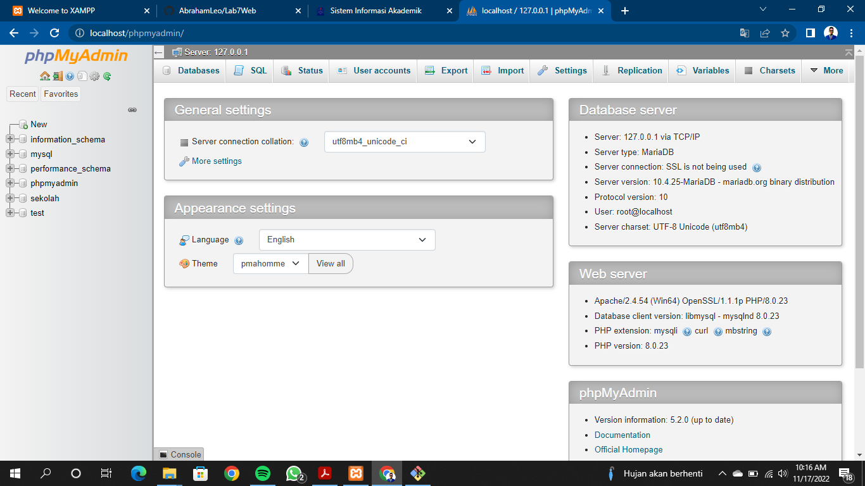Open the Settings tab
Viewport: 865px width, 486px height.
click(x=562, y=71)
